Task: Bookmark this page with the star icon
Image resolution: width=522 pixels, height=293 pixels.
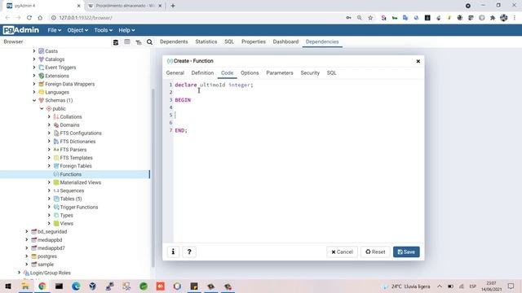Action: point(370,18)
